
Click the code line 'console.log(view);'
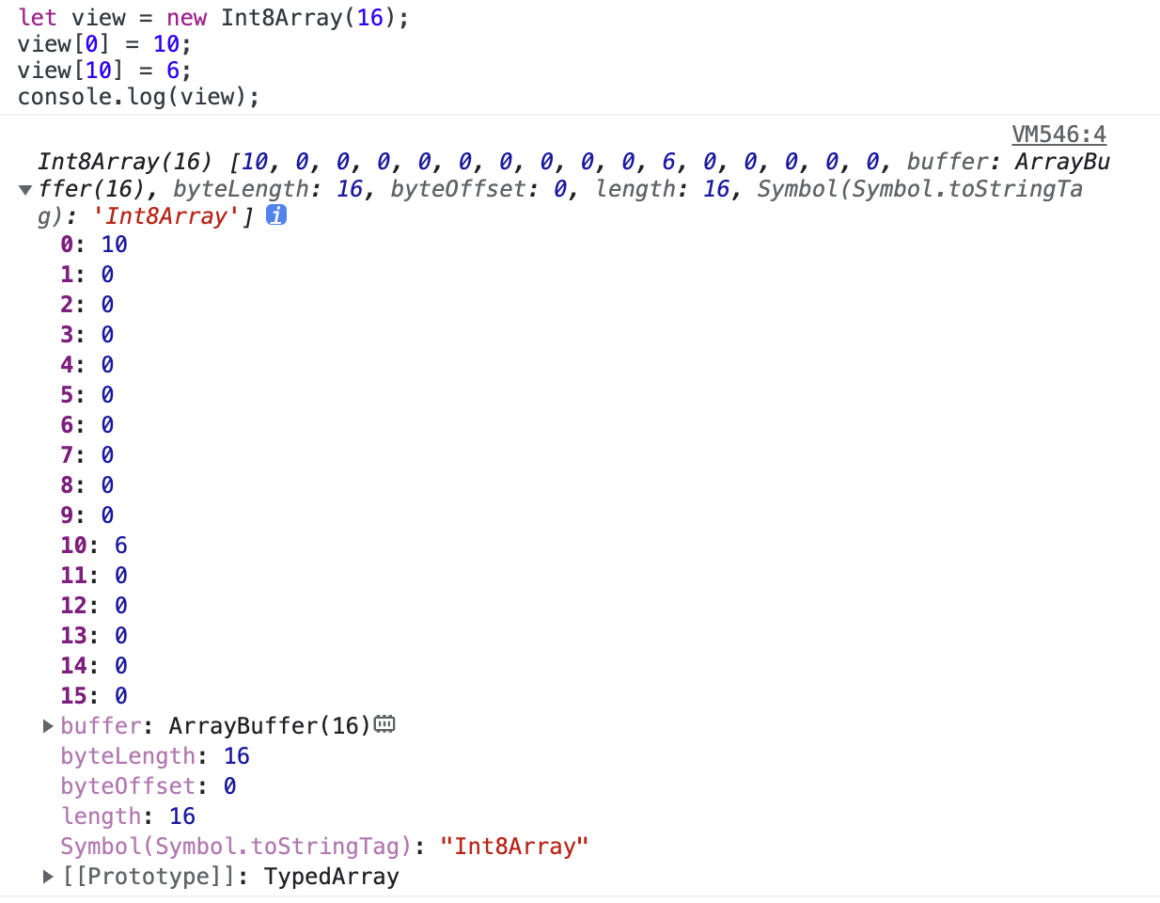[x=138, y=97]
